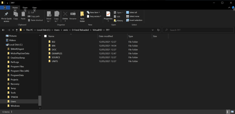The width and height of the screenshot is (235, 114).
Task: Open the Videos library in navigation pane
Action: tap(12, 40)
